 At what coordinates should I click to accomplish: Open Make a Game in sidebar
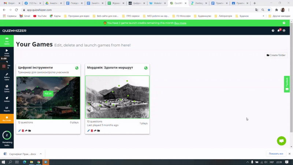(x=7, y=76)
